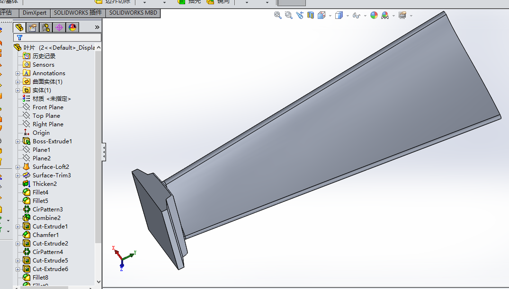
Task: Select the 历史记录 folder
Action: tap(44, 56)
